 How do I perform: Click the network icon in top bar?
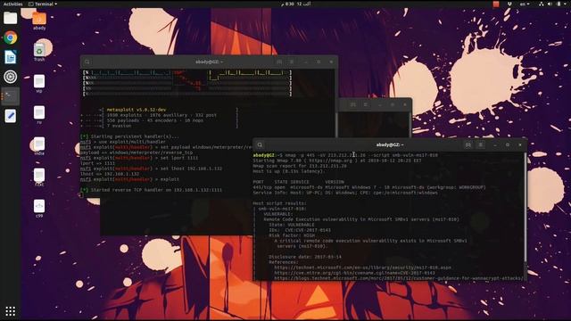coord(542,4)
